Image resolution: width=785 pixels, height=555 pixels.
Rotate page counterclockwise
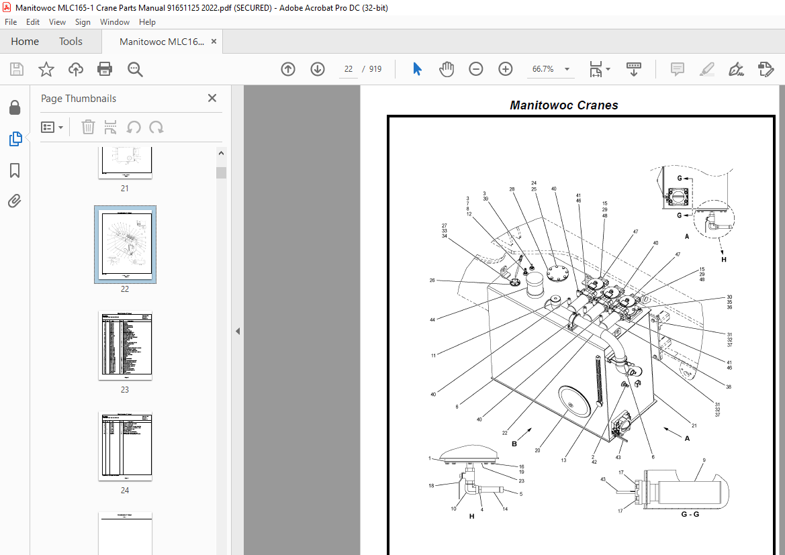133,127
